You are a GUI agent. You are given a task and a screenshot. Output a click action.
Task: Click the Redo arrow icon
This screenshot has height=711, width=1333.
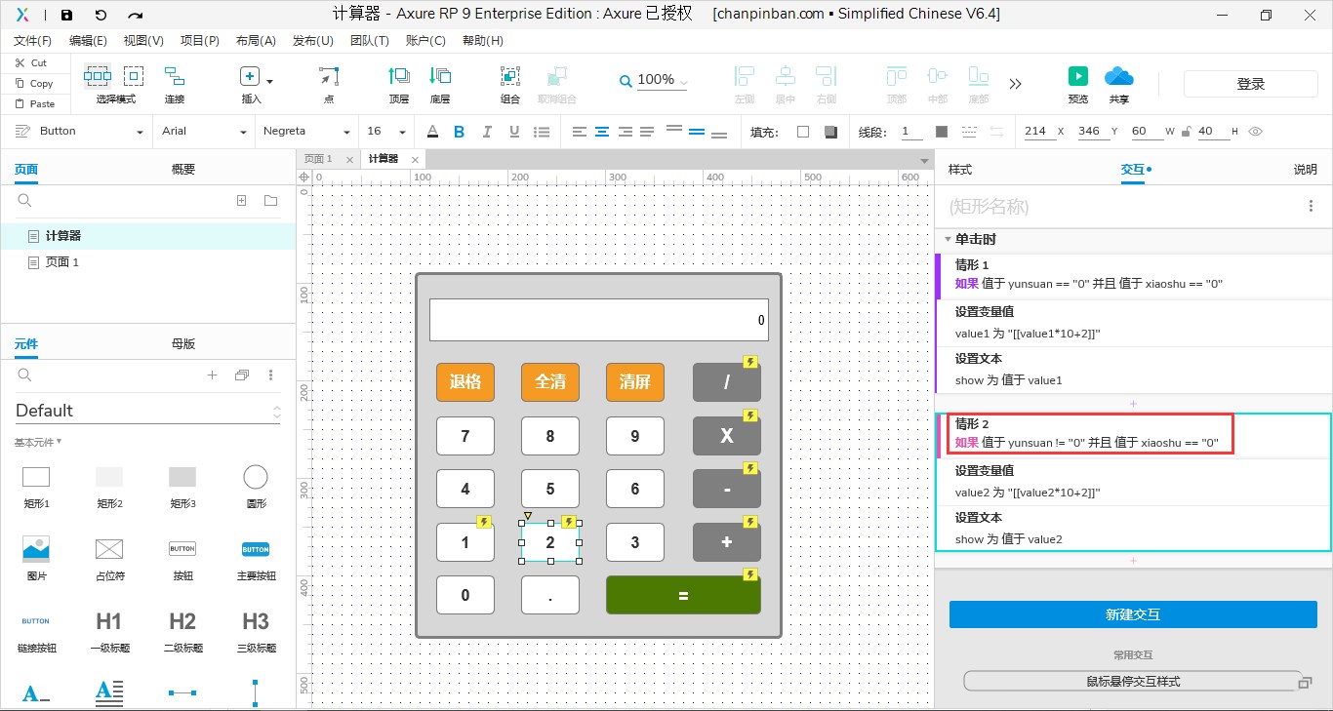(x=136, y=15)
